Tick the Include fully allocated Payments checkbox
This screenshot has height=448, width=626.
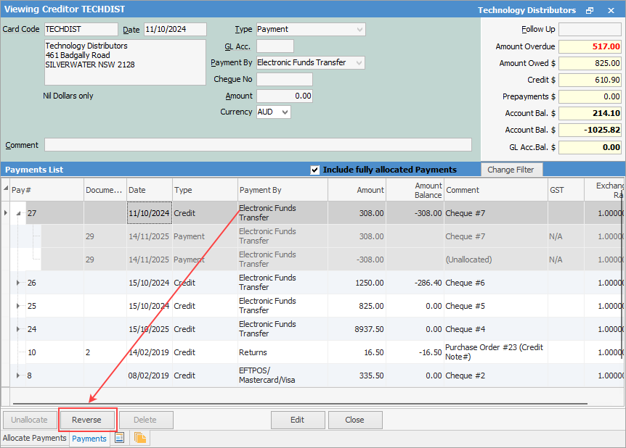(x=314, y=170)
